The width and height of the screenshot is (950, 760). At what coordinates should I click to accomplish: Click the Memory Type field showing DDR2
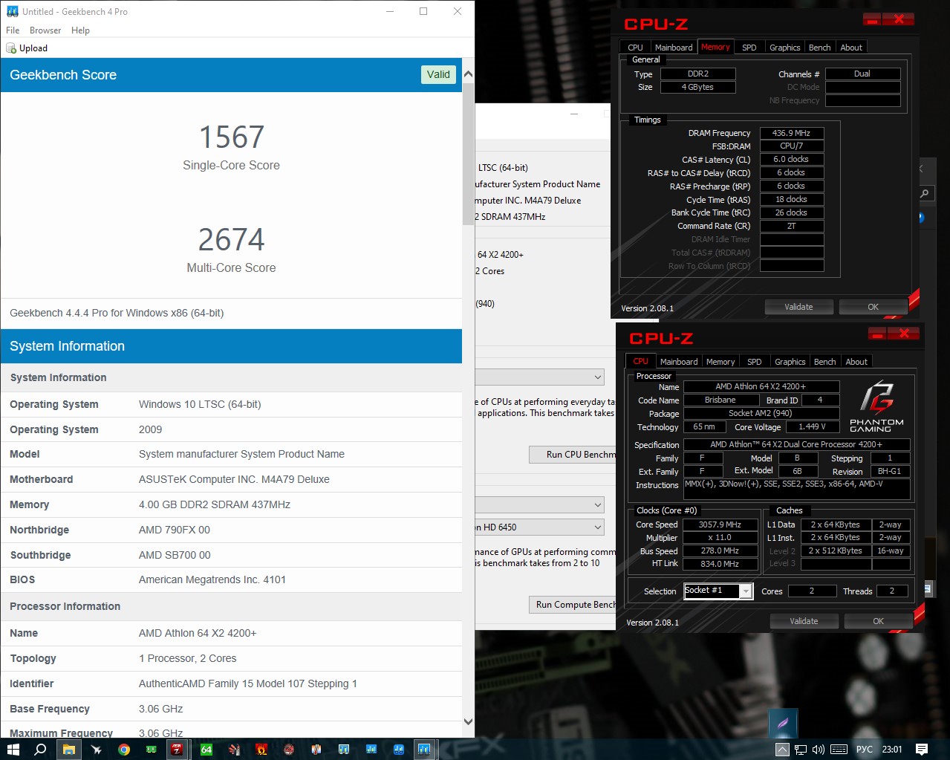[x=698, y=74]
